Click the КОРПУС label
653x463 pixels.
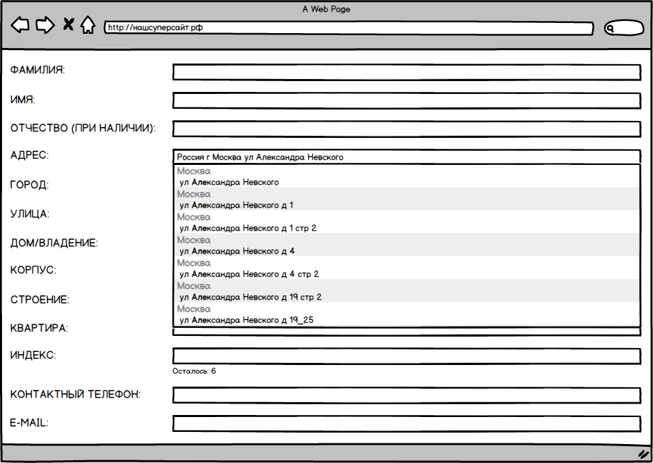tap(33, 270)
